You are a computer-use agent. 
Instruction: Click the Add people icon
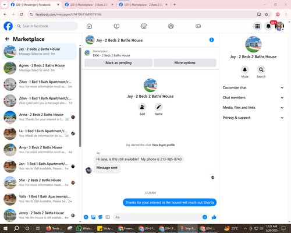tap(142, 107)
